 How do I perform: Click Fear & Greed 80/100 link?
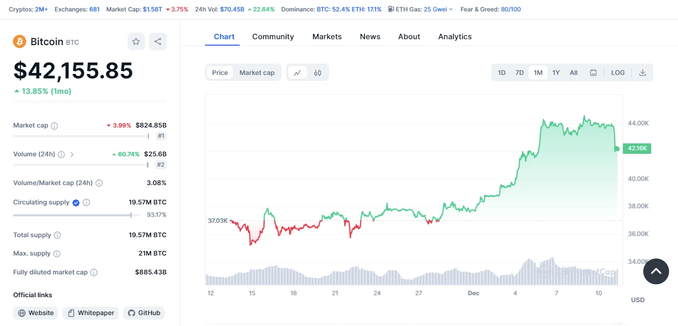click(x=511, y=9)
